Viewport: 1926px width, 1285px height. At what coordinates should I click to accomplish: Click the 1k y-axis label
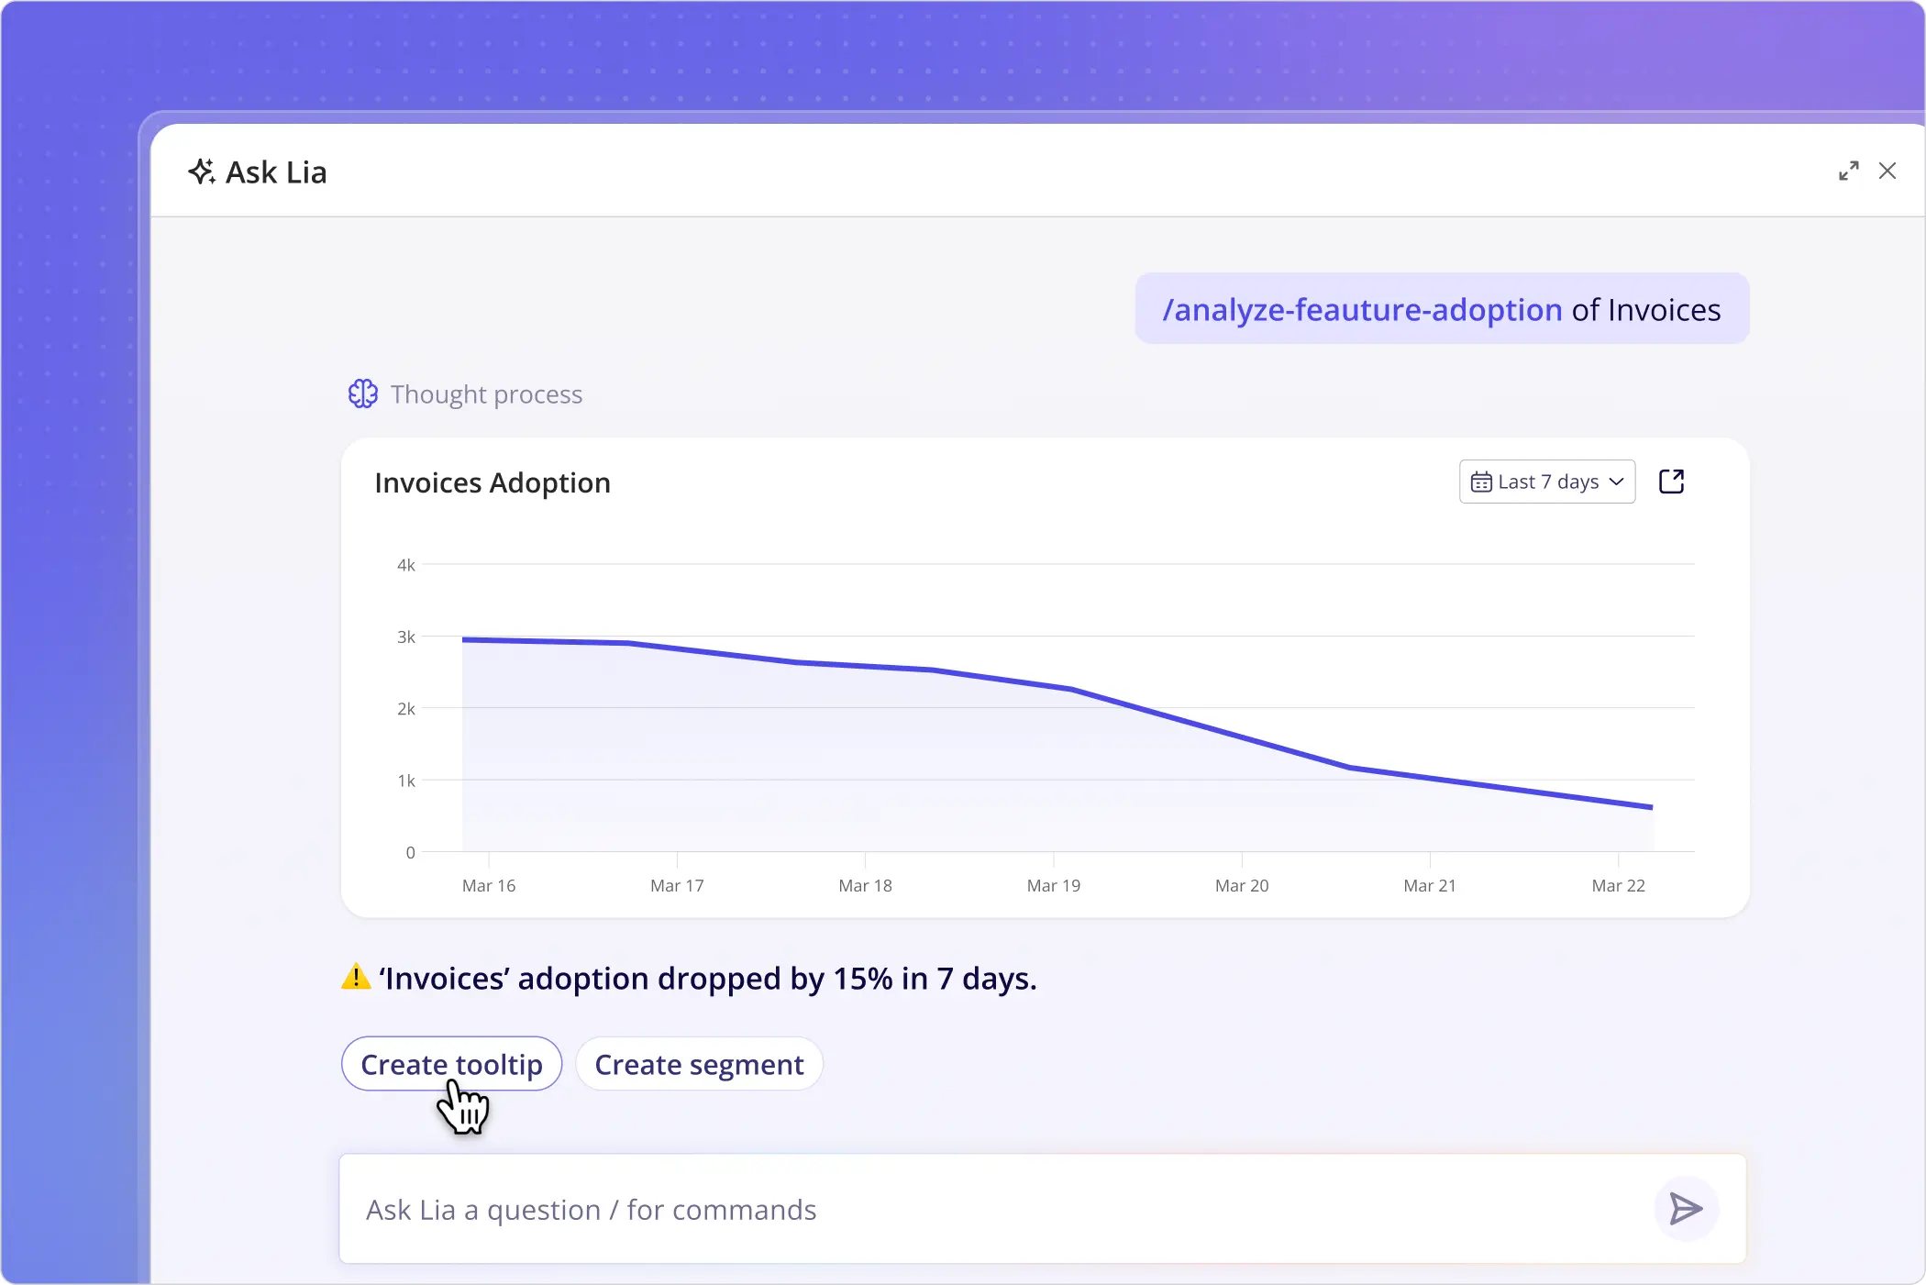coord(406,781)
